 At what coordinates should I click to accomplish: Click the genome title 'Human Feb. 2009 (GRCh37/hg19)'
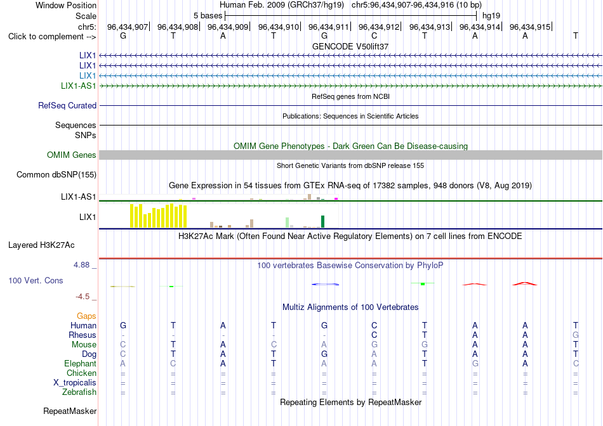click(282, 5)
